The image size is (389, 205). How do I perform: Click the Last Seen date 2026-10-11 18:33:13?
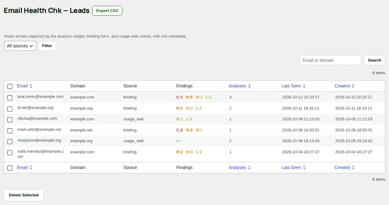pyautogui.click(x=301, y=108)
